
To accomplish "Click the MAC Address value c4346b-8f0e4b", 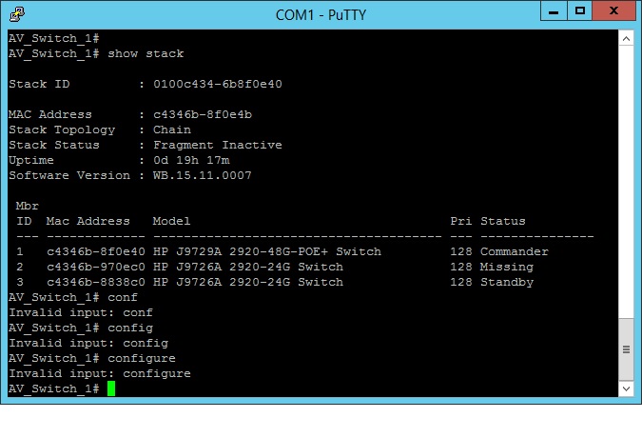I will click(203, 114).
